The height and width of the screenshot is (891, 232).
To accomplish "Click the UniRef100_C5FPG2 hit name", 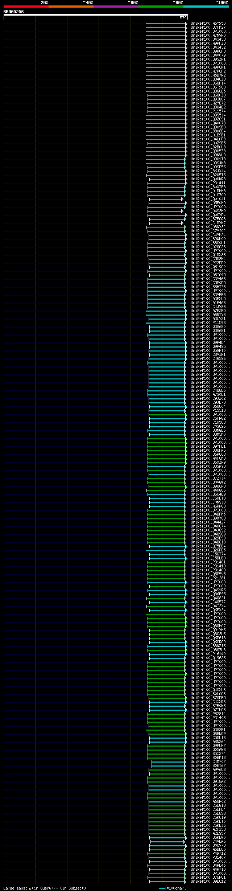I will click(208, 419).
